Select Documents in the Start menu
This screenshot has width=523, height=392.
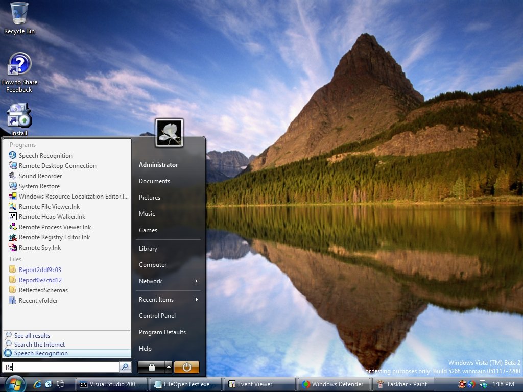point(154,181)
